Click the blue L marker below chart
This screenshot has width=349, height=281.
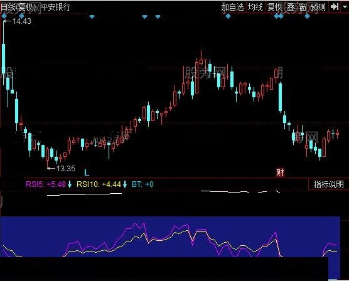[87, 172]
